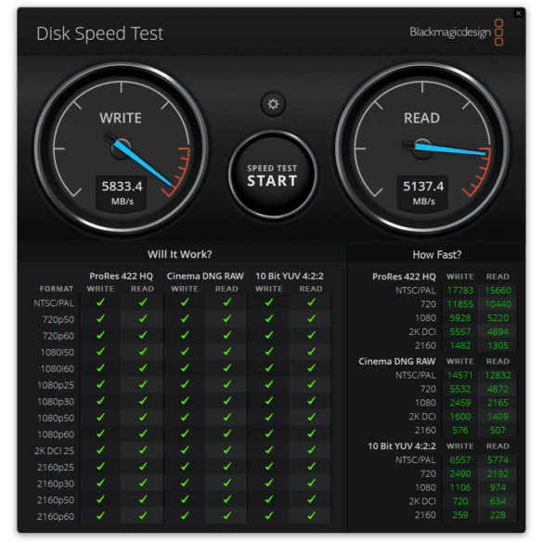The width and height of the screenshot is (543, 543).
Task: Click the write speedometer needle
Action: tap(142, 162)
